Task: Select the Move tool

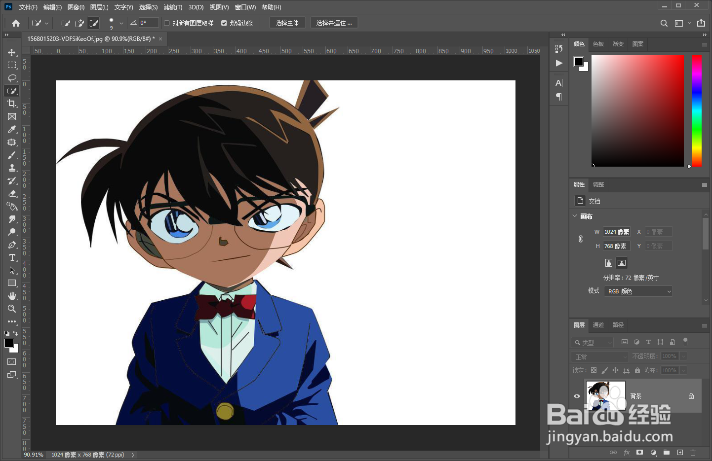Action: tap(12, 52)
